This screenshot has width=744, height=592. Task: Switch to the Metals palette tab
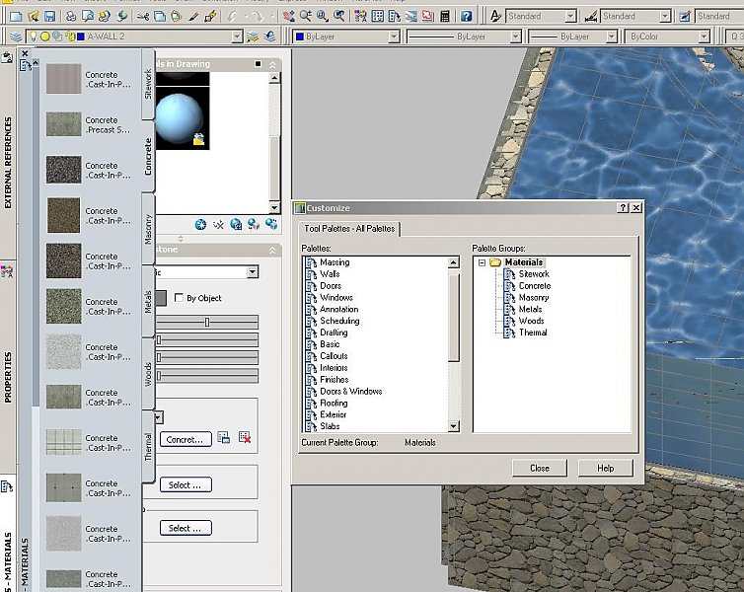tap(149, 301)
